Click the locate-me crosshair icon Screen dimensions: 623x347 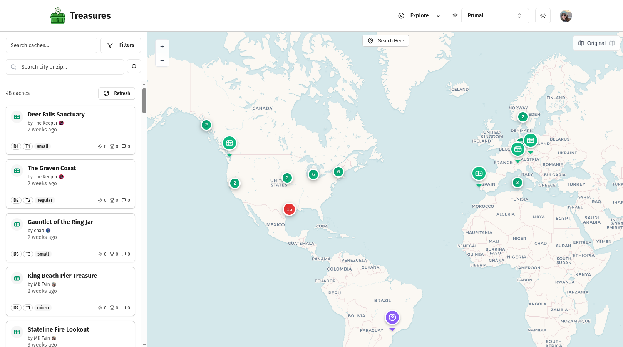134,66
